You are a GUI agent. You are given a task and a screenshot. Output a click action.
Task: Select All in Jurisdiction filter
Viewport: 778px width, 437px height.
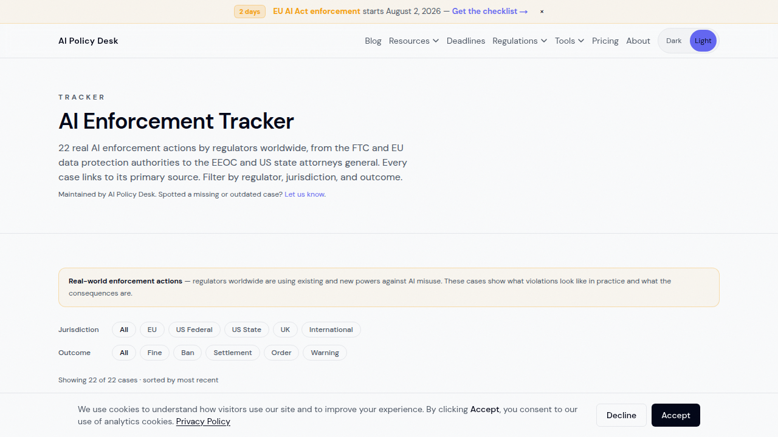tap(124, 330)
